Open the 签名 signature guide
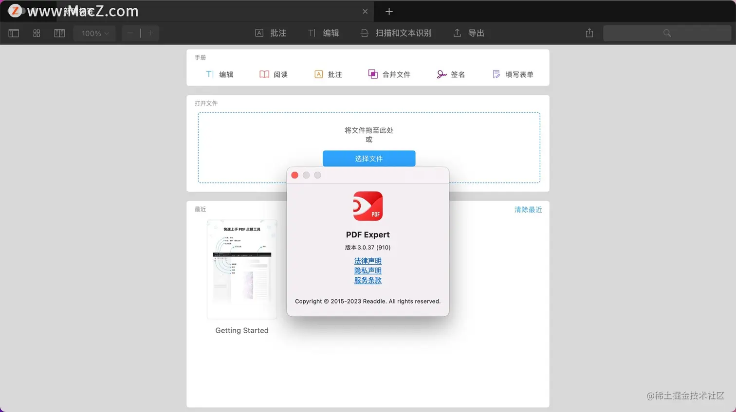This screenshot has width=736, height=412. (x=451, y=74)
